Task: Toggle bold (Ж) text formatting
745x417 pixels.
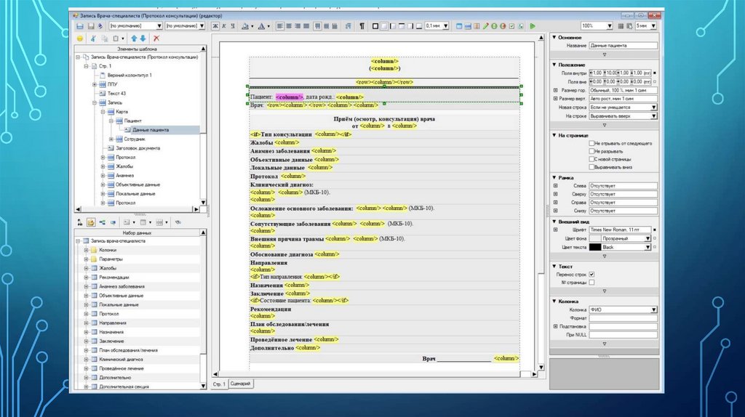Action: (215, 25)
